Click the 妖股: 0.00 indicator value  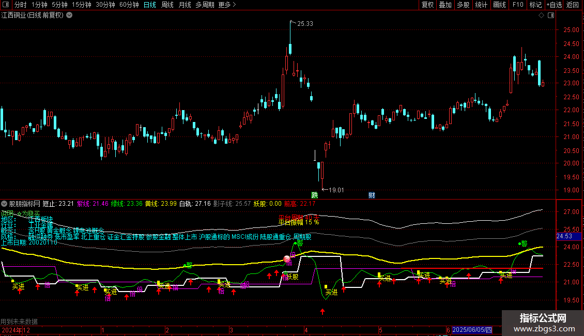point(268,204)
